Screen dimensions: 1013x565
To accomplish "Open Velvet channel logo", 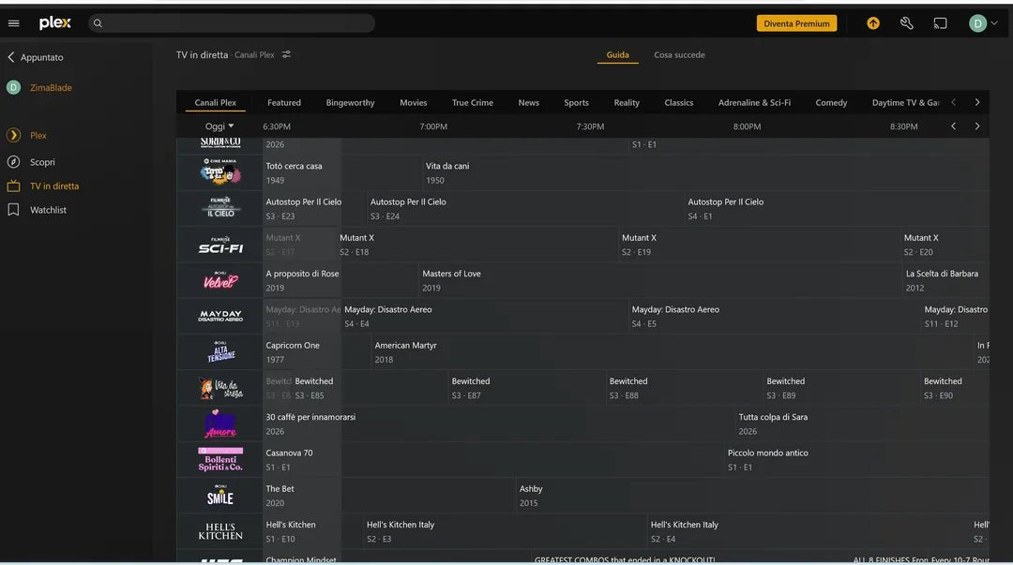I will pyautogui.click(x=220, y=279).
